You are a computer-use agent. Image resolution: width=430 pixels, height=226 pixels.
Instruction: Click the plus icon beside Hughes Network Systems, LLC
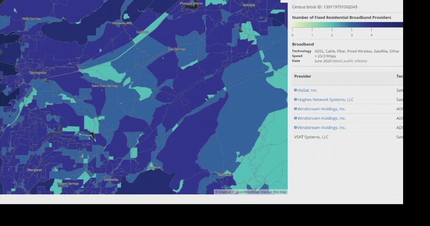point(295,100)
